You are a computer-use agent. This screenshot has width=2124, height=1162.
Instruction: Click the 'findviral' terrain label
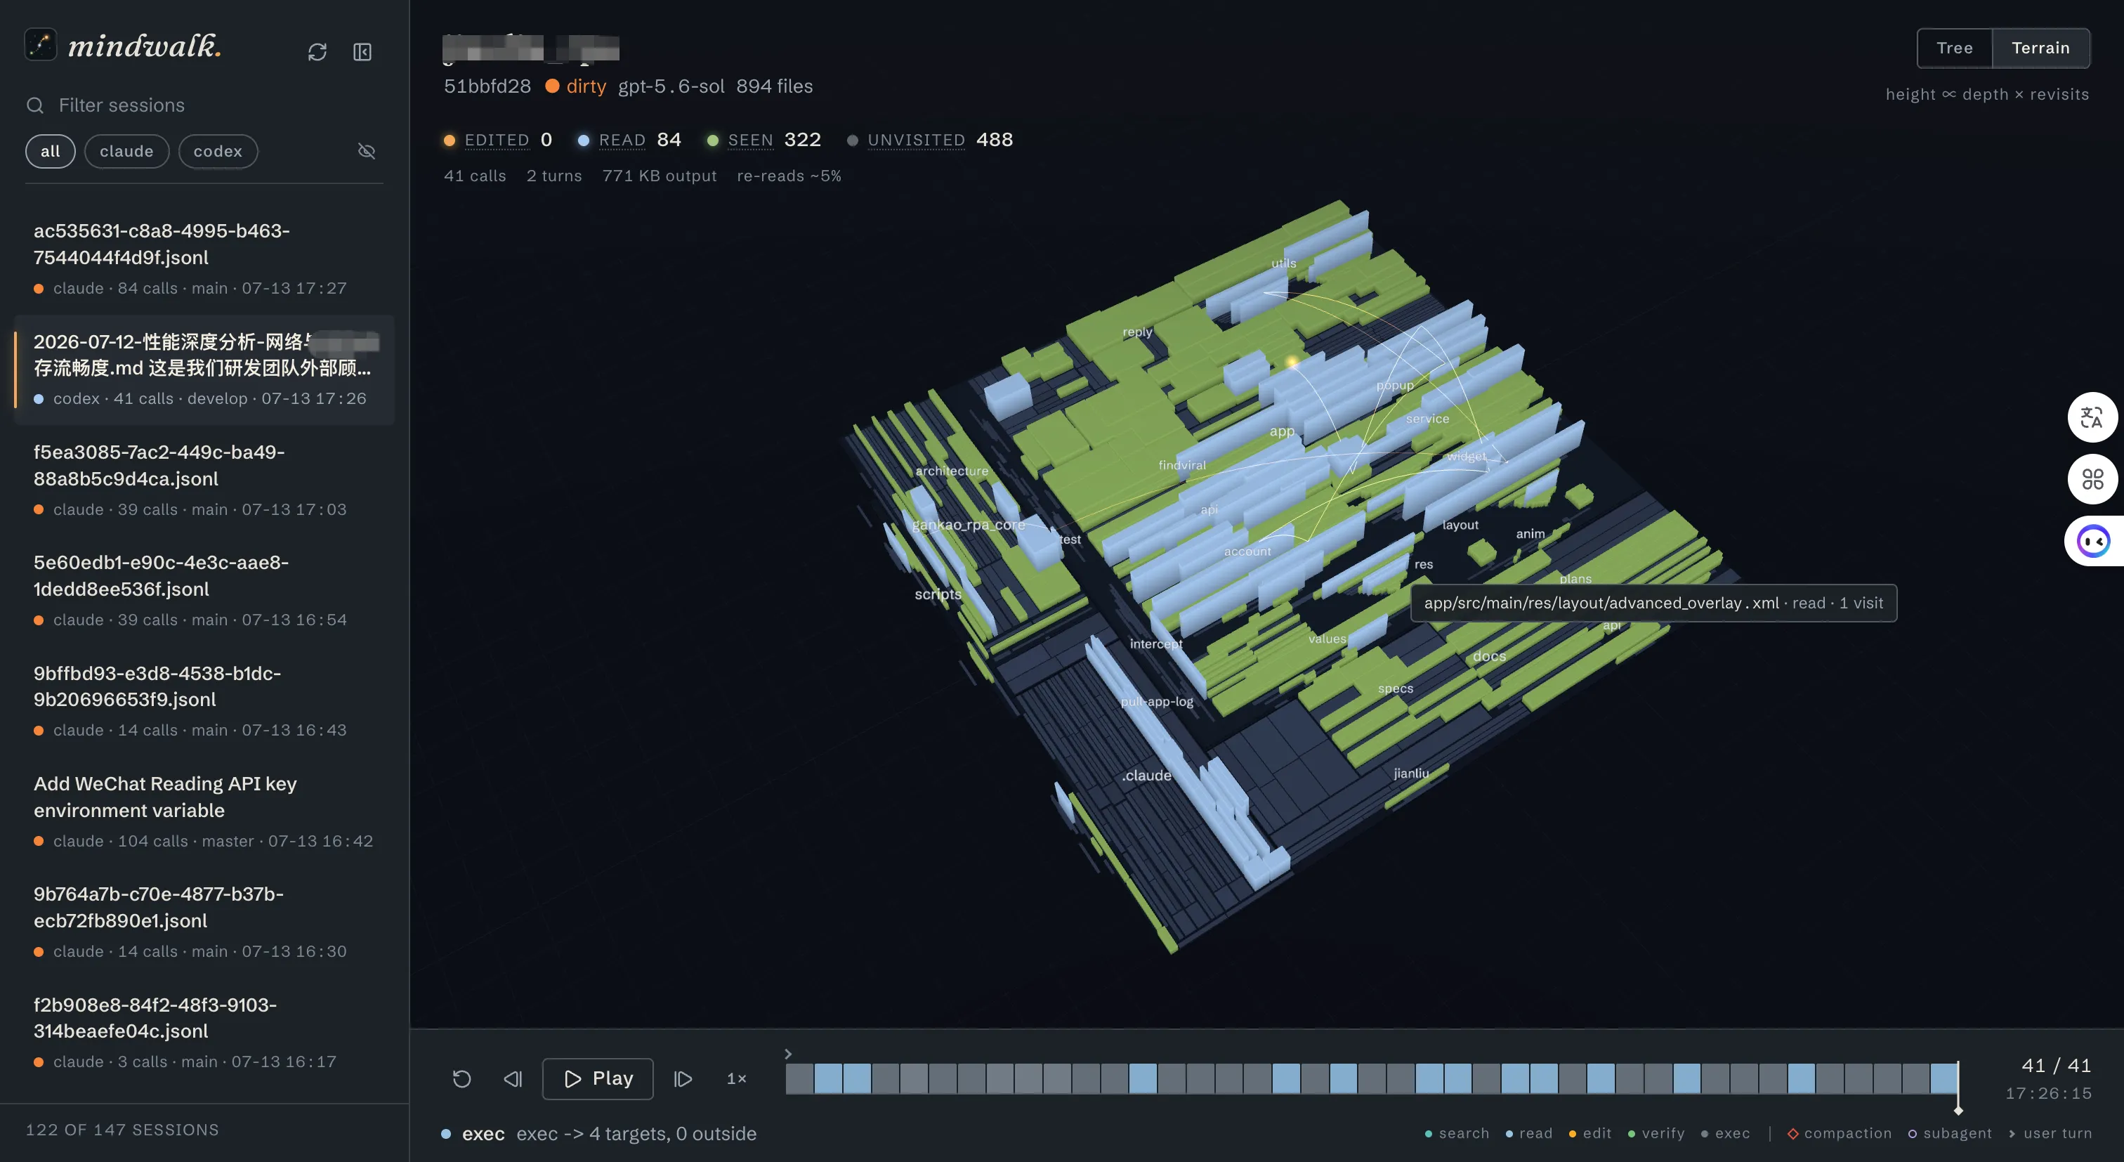(1181, 465)
